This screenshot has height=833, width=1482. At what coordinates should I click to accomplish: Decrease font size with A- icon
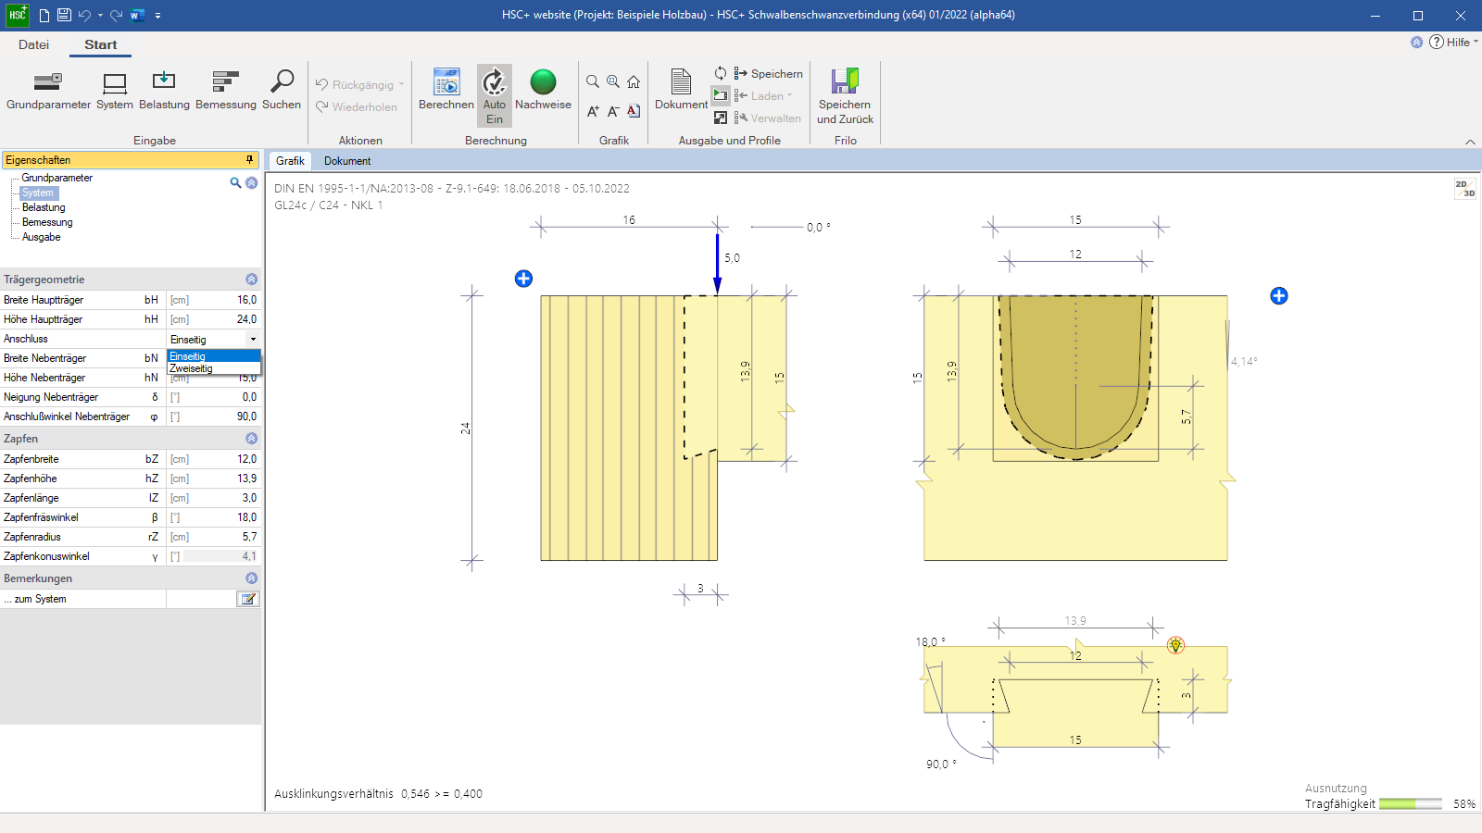pyautogui.click(x=613, y=111)
